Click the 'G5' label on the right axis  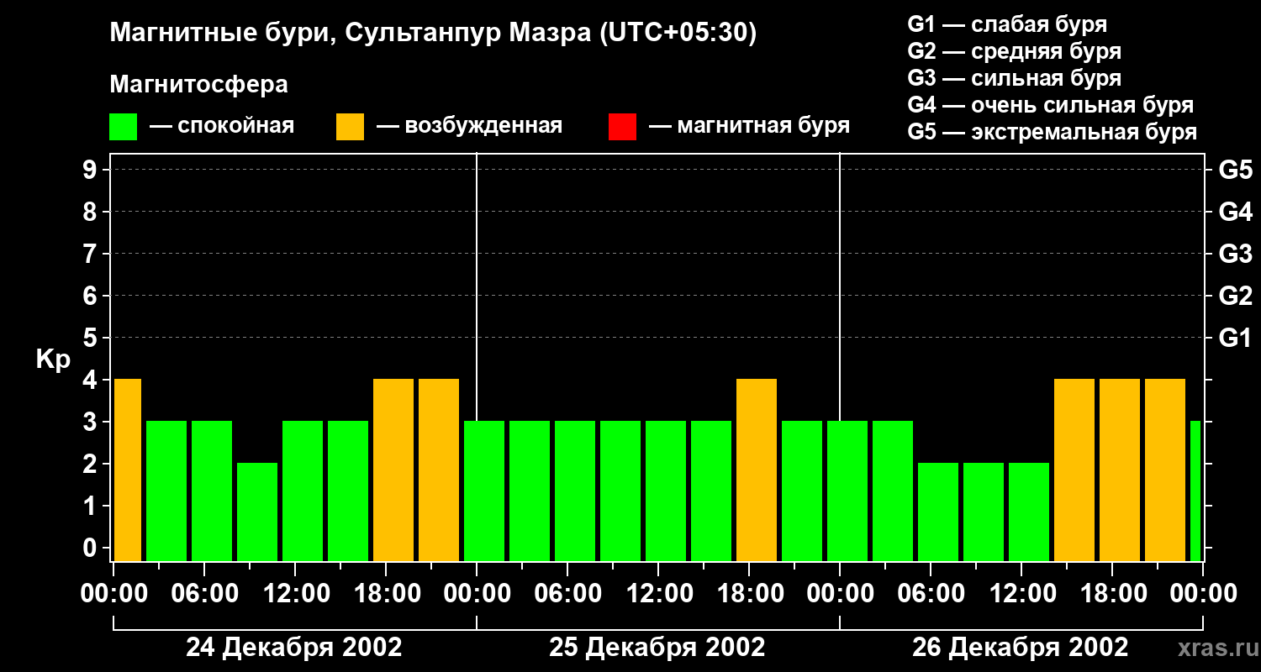coord(1236,170)
